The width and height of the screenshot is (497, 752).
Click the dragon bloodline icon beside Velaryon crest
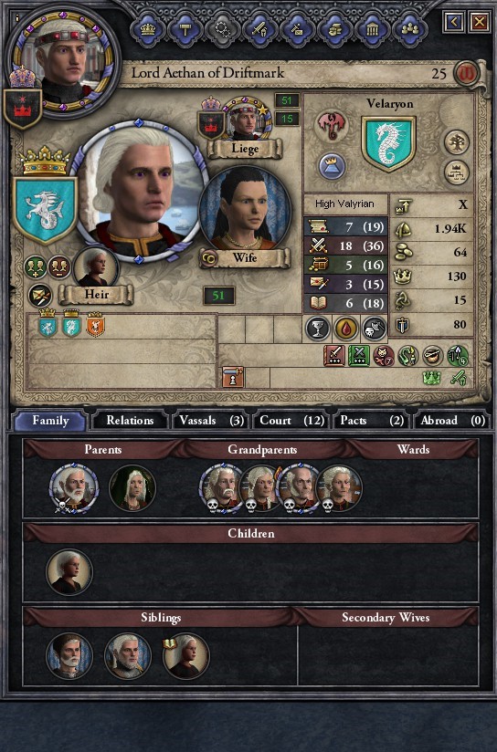pos(332,125)
